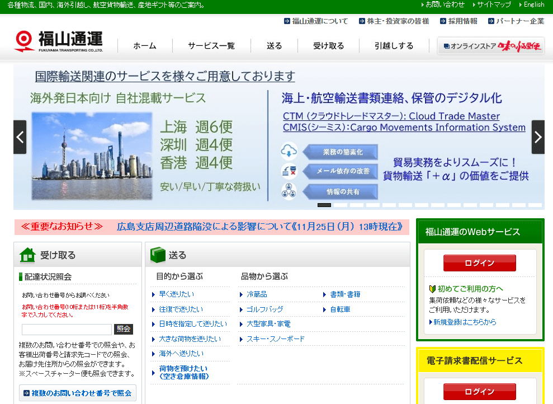Open 書類・書籍 item link
This screenshot has width=553, height=404.
tap(345, 294)
